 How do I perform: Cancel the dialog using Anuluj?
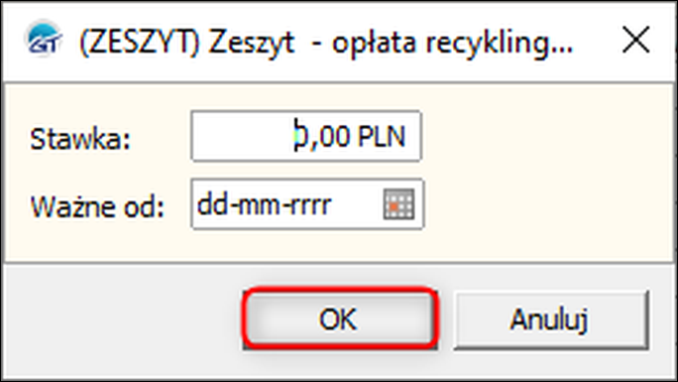(551, 319)
